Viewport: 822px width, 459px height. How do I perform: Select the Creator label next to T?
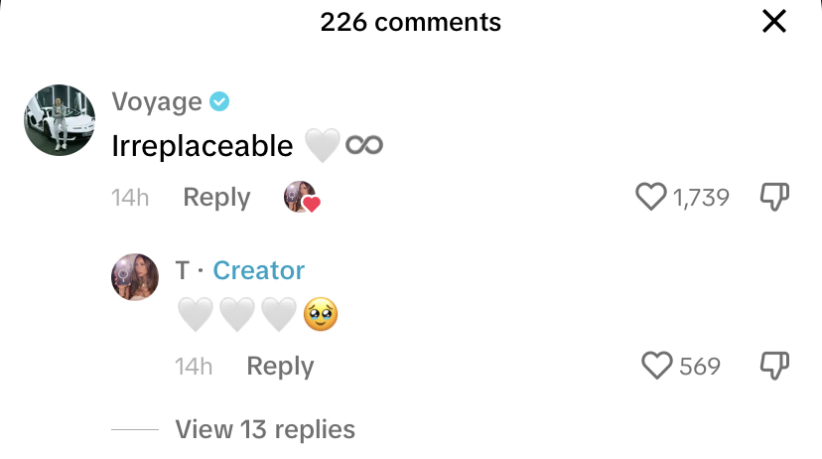tap(258, 270)
